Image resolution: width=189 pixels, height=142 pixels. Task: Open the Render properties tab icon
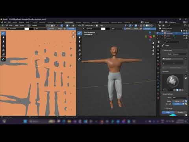(x=158, y=50)
